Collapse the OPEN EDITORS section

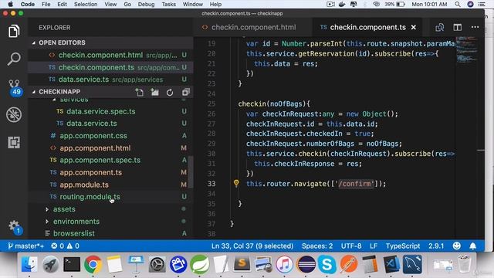pos(62,42)
